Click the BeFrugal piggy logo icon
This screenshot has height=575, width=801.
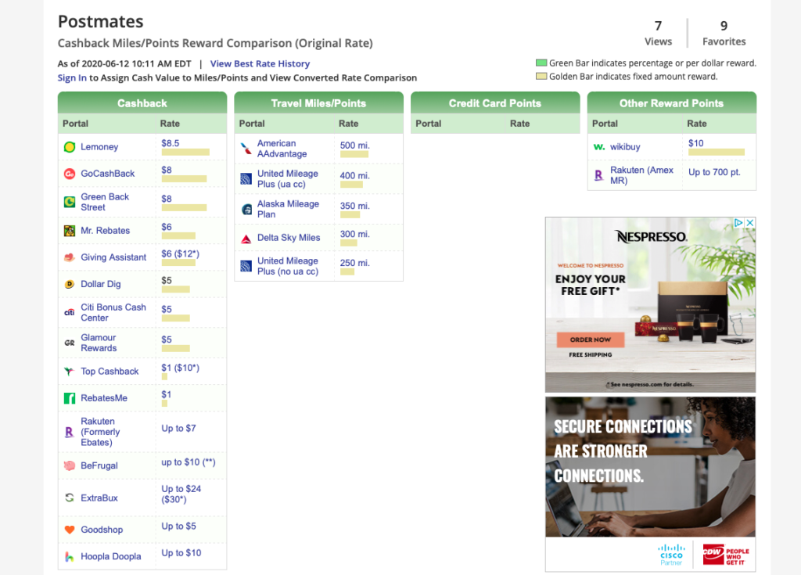tap(70, 465)
